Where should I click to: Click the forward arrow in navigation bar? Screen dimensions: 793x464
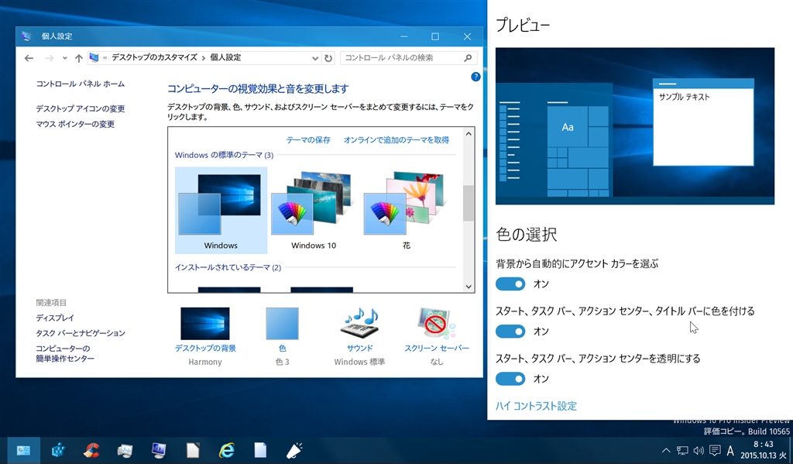49,58
